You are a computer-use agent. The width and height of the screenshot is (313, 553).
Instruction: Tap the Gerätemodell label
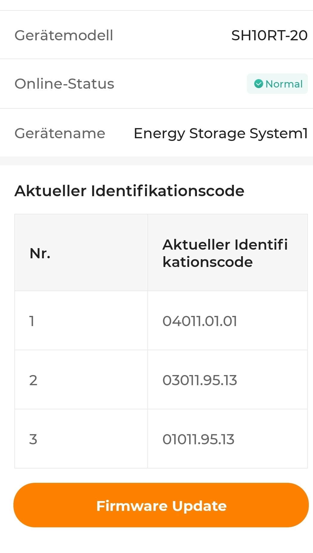[x=64, y=36]
